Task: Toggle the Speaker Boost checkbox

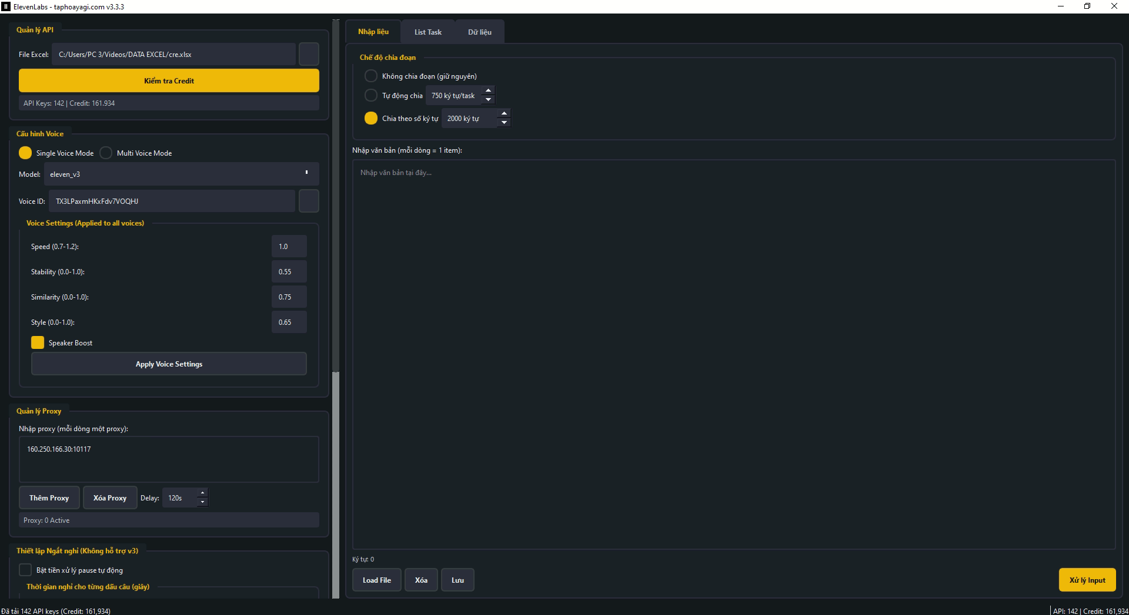Action: point(38,343)
